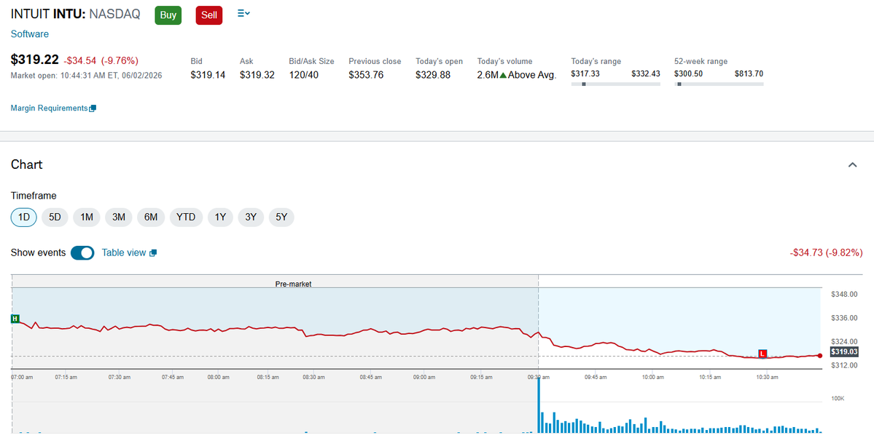874x446 pixels.
Task: Click the green above average volume triangle
Action: (503, 75)
